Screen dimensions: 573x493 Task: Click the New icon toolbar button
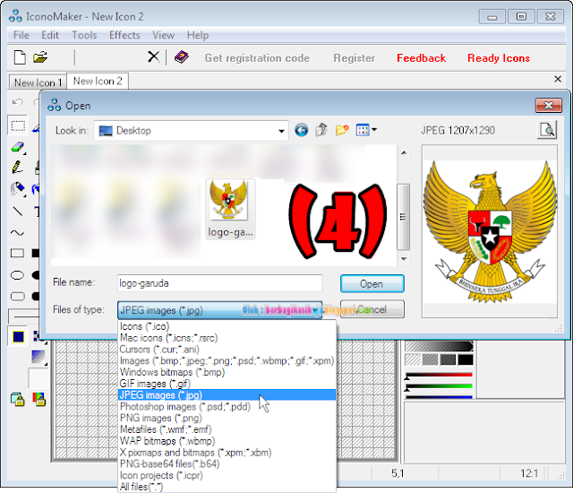point(20,57)
